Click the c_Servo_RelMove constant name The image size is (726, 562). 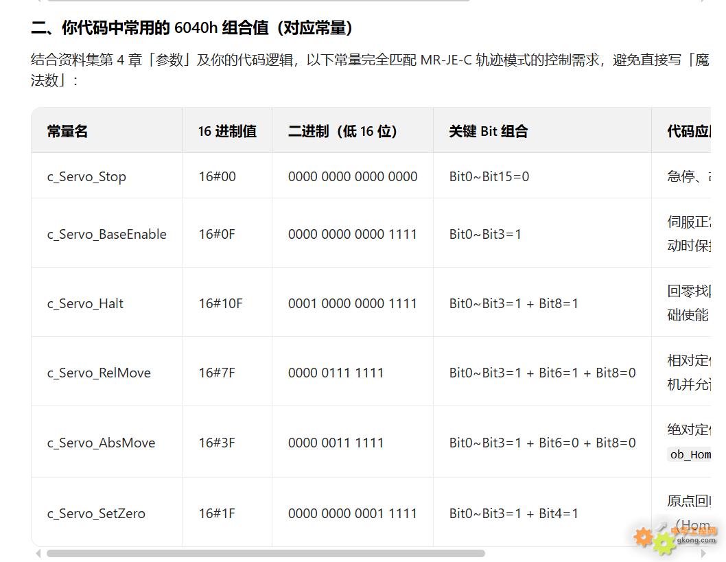tap(99, 373)
